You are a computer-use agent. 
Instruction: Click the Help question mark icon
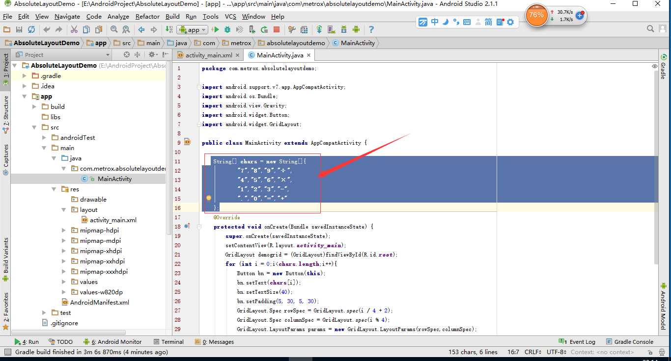[371, 30]
